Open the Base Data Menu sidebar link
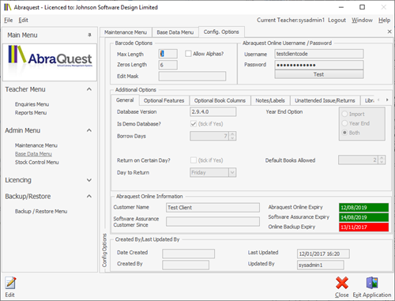This screenshot has width=395, height=301. [x=33, y=154]
